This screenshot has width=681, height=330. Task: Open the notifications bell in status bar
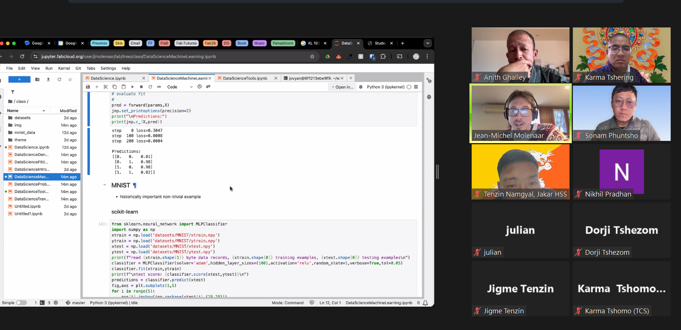(425, 303)
